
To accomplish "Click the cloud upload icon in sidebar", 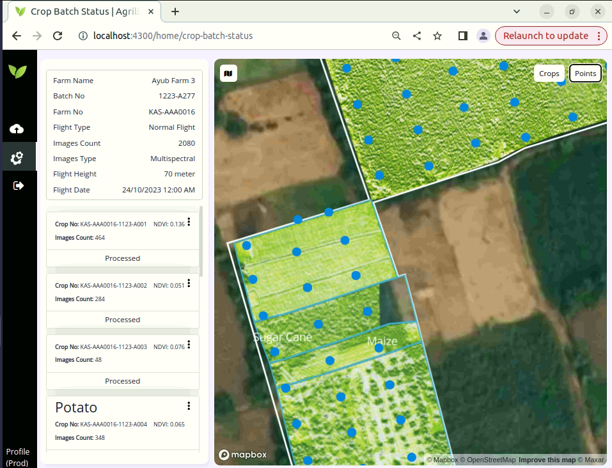I will pyautogui.click(x=19, y=128).
